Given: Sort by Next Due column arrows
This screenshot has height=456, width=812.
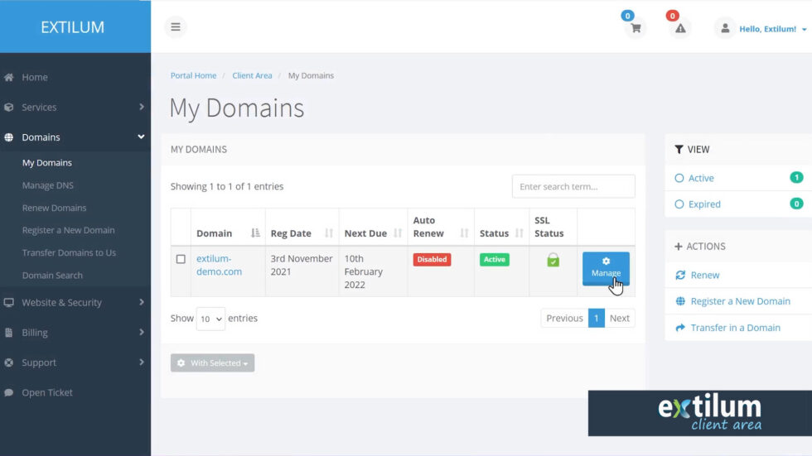Looking at the screenshot, I should pos(397,233).
